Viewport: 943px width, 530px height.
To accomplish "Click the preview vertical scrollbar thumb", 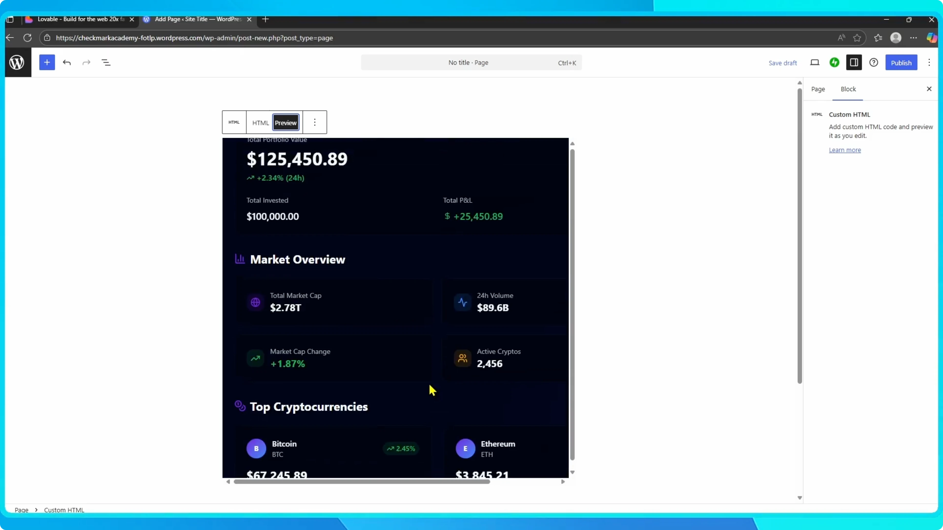I will (x=572, y=304).
